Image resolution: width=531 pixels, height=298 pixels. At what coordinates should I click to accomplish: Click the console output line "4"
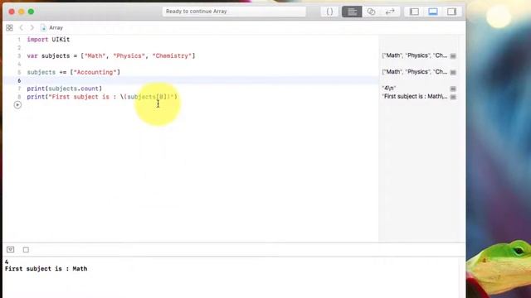7,262
